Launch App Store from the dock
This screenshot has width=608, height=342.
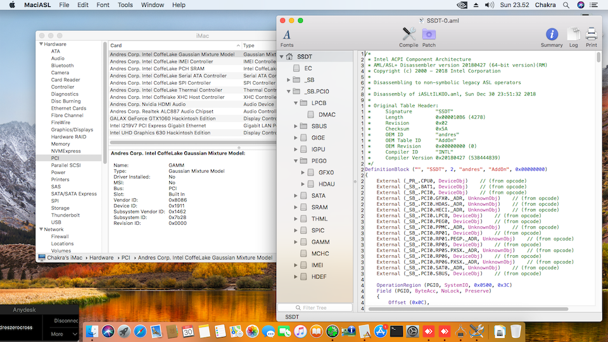point(381,331)
